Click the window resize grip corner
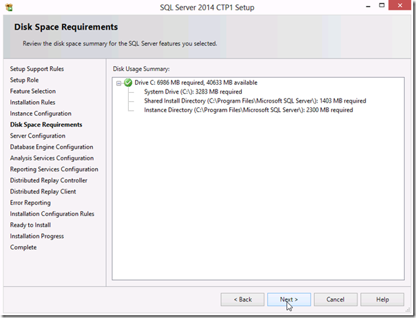Screen dimensions: 416x318 click(408, 310)
